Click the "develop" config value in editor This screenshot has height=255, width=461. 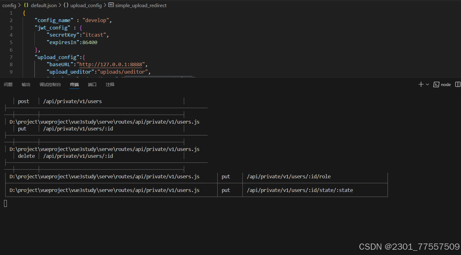(x=96, y=20)
